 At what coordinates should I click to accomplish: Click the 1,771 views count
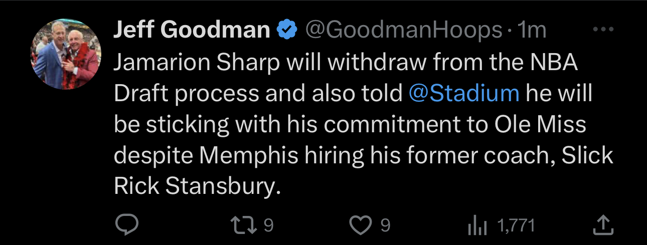516,225
